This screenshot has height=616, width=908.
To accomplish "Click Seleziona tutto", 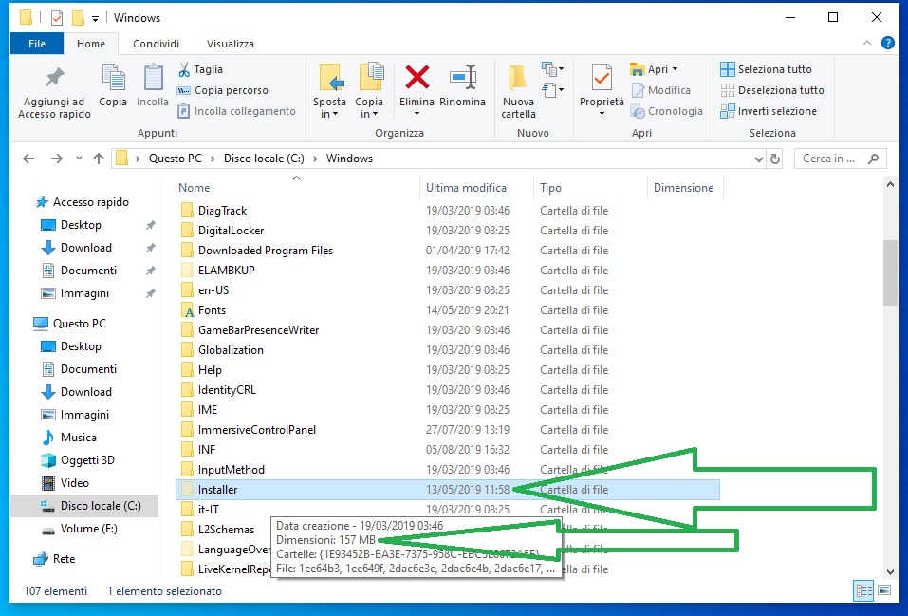I will point(766,69).
